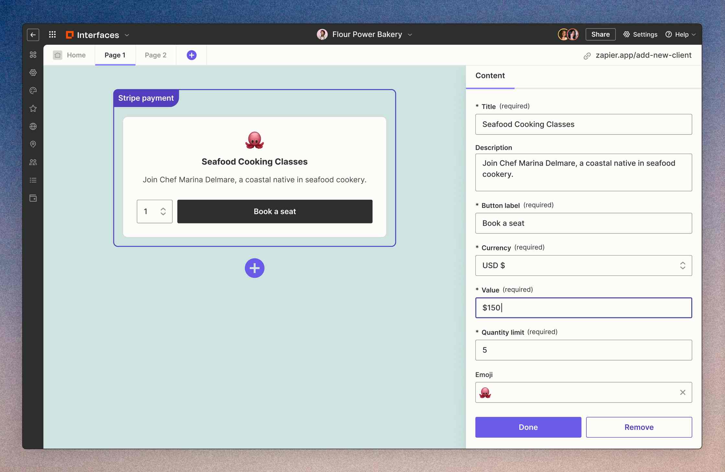The width and height of the screenshot is (725, 472).
Task: Select the Page 1 tab
Action: 115,55
